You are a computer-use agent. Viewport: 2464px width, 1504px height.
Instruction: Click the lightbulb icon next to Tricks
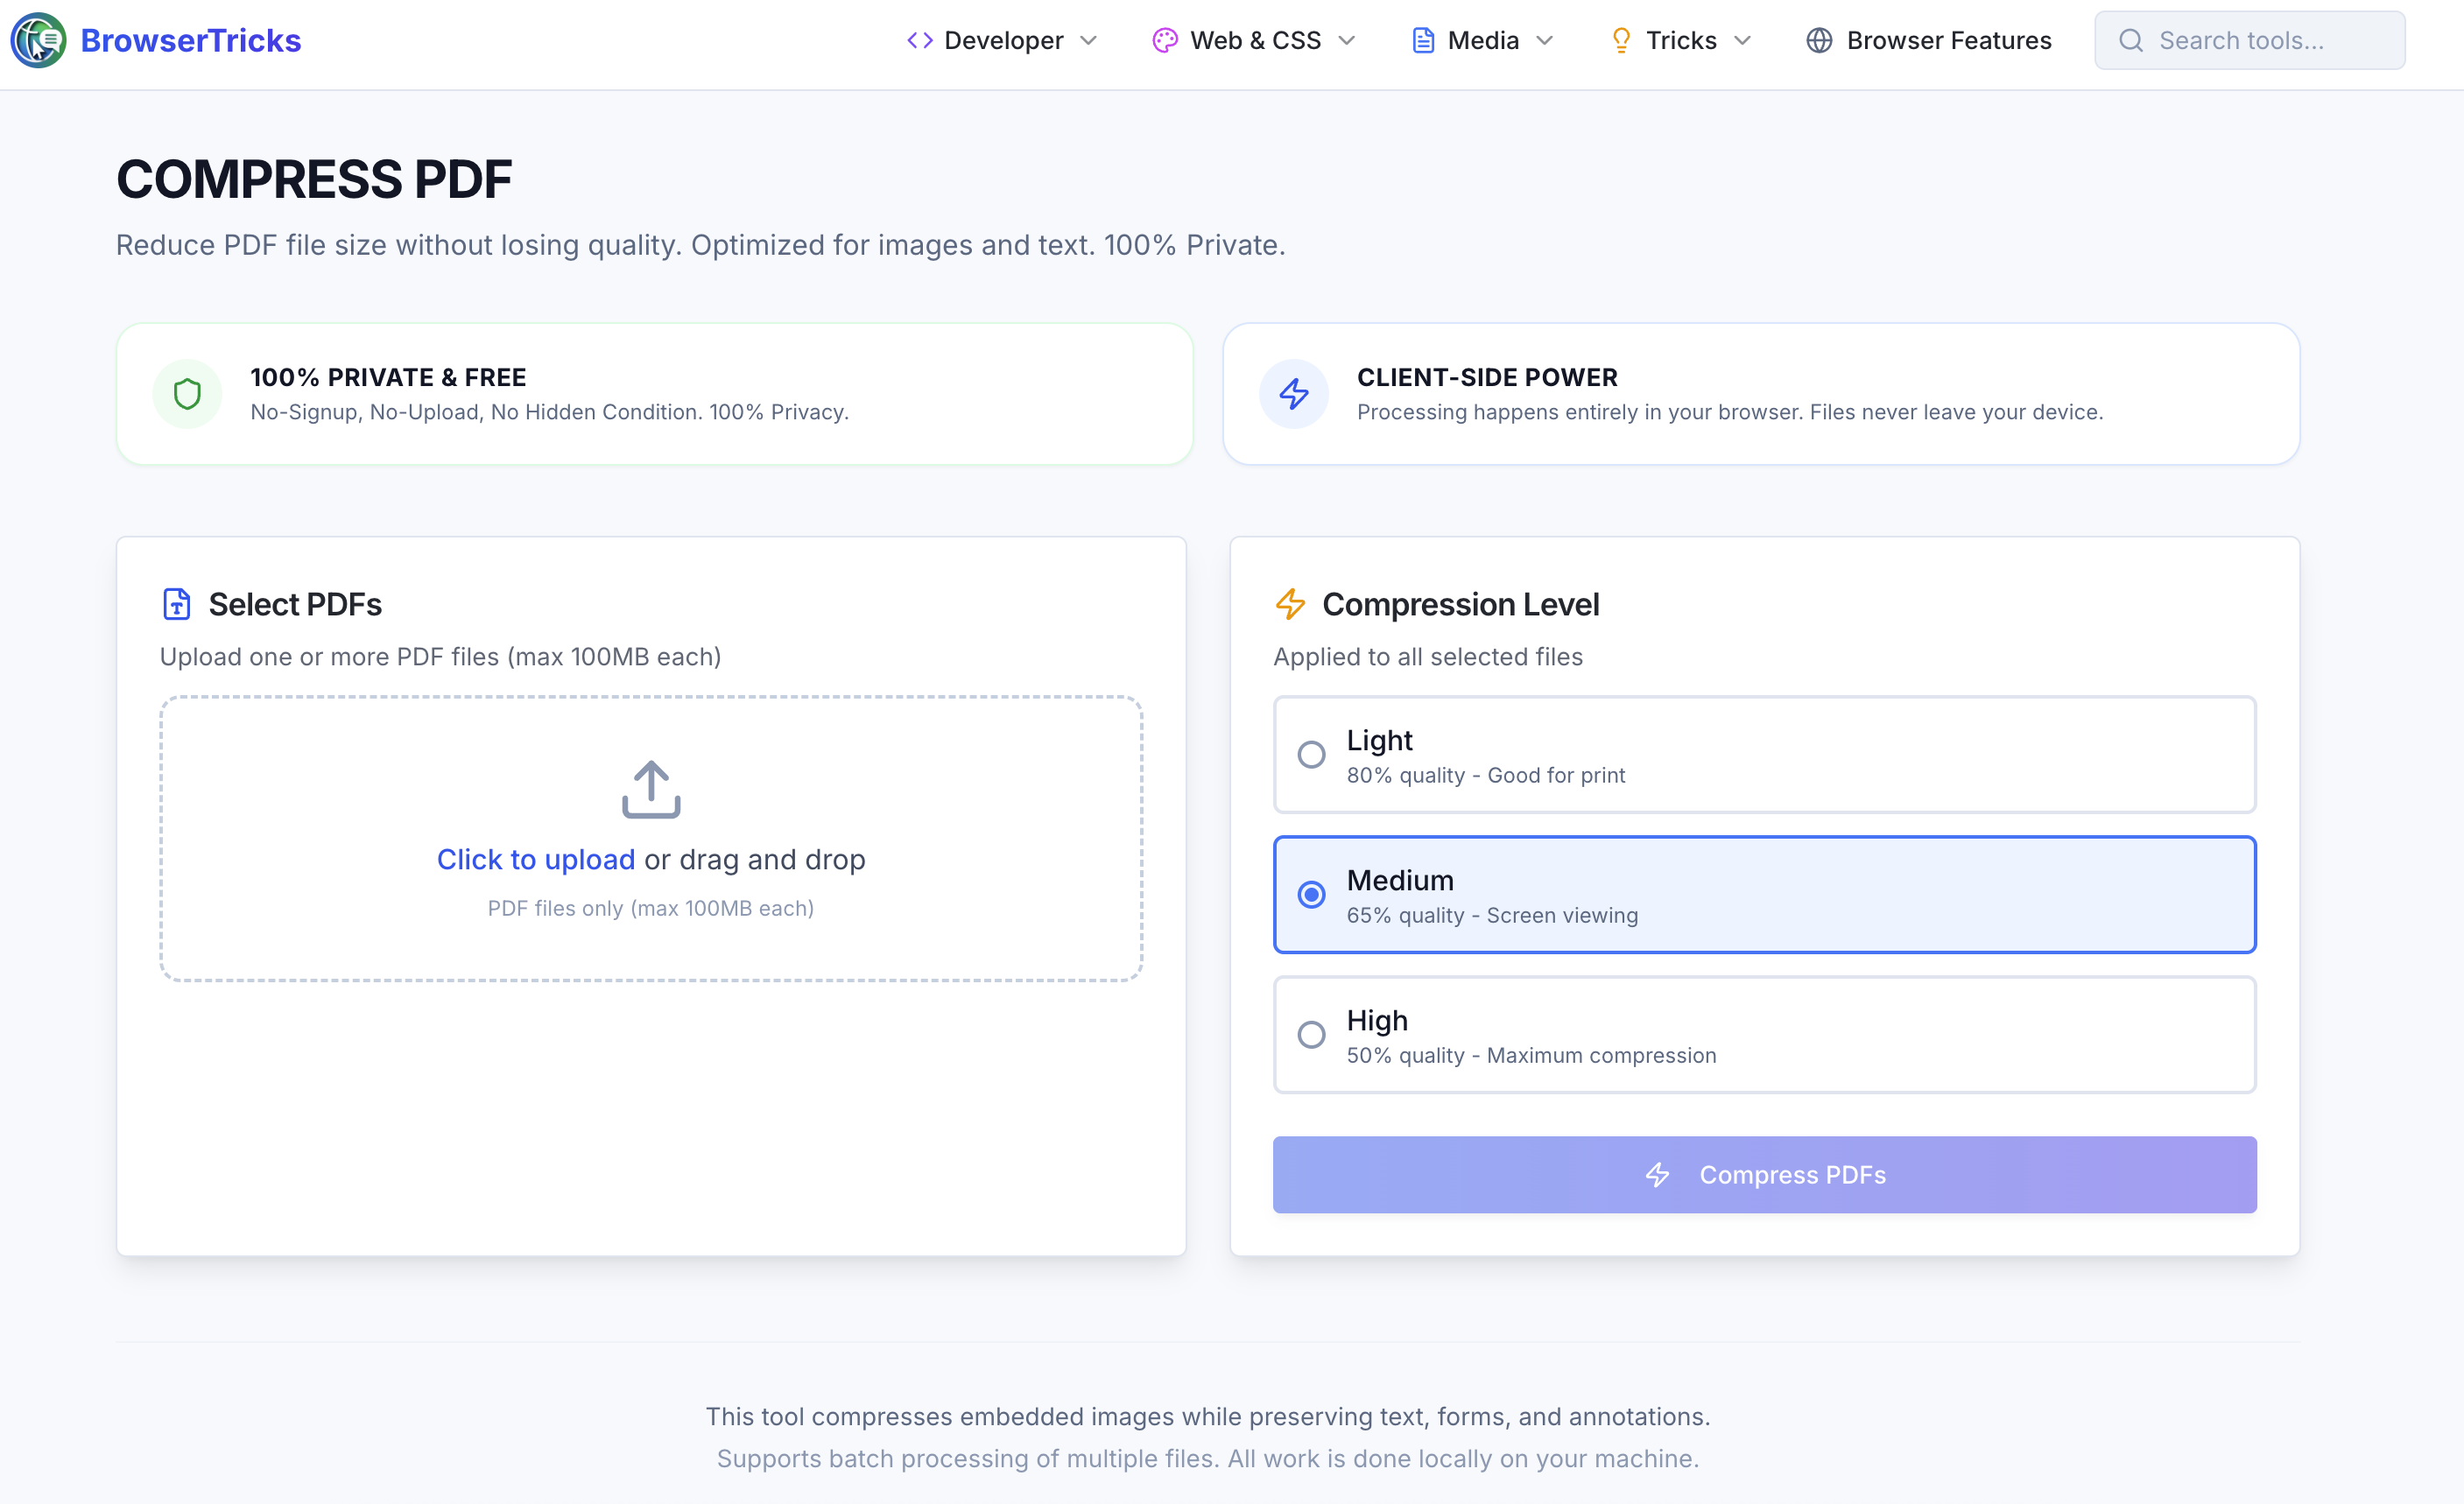coord(1620,40)
